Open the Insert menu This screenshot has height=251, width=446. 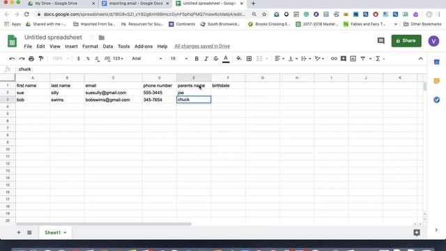(x=71, y=47)
